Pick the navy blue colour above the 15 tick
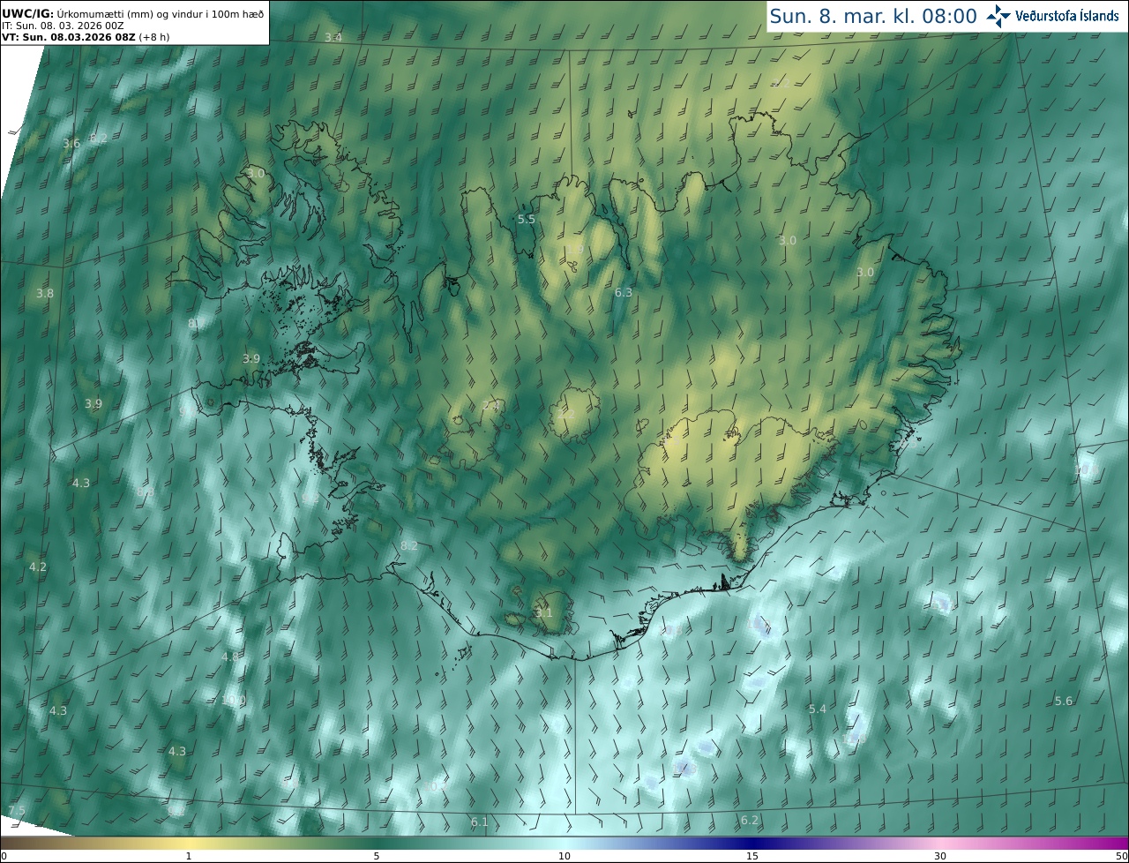This screenshot has width=1129, height=863. 752,843
